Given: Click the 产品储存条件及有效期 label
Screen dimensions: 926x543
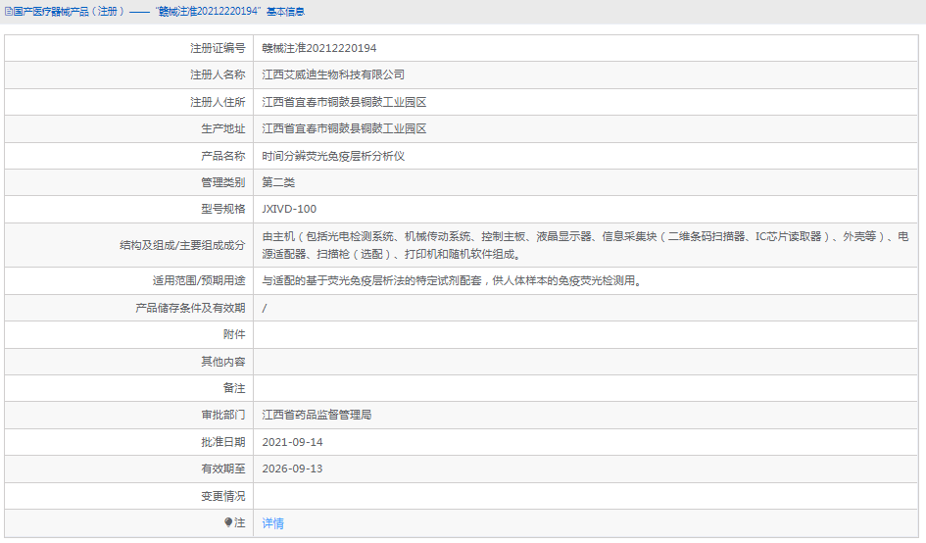Looking at the screenshot, I should coord(190,308).
